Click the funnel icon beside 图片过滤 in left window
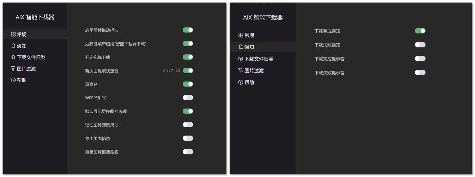 pyautogui.click(x=13, y=69)
